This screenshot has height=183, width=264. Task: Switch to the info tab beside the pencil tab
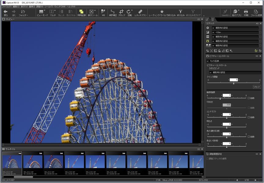point(212,20)
